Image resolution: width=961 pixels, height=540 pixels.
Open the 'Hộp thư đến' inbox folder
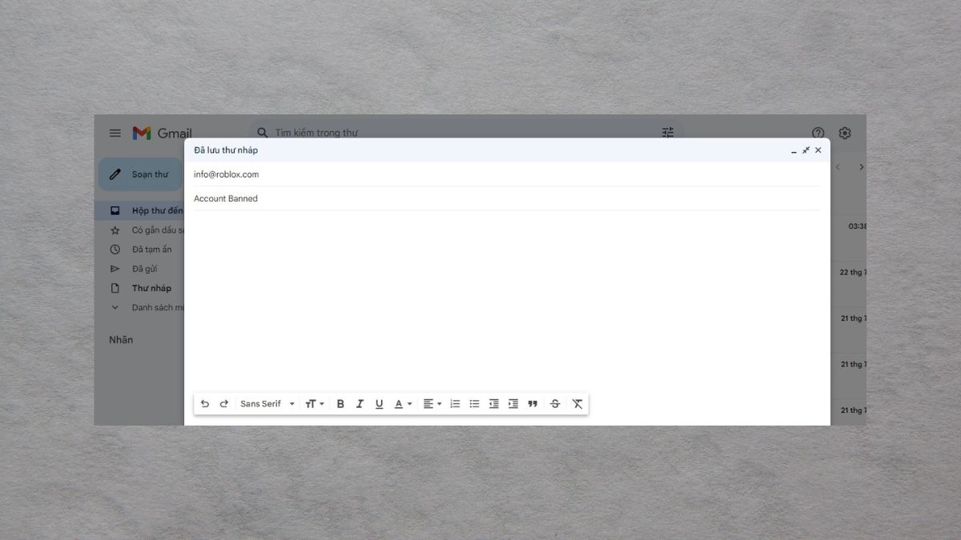click(x=139, y=210)
